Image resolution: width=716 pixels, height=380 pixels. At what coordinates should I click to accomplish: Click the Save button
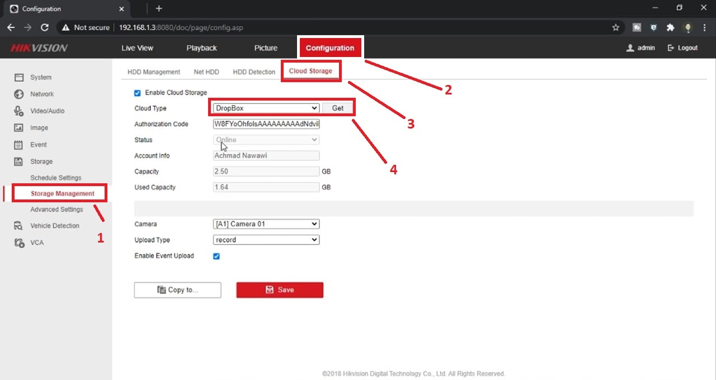280,289
